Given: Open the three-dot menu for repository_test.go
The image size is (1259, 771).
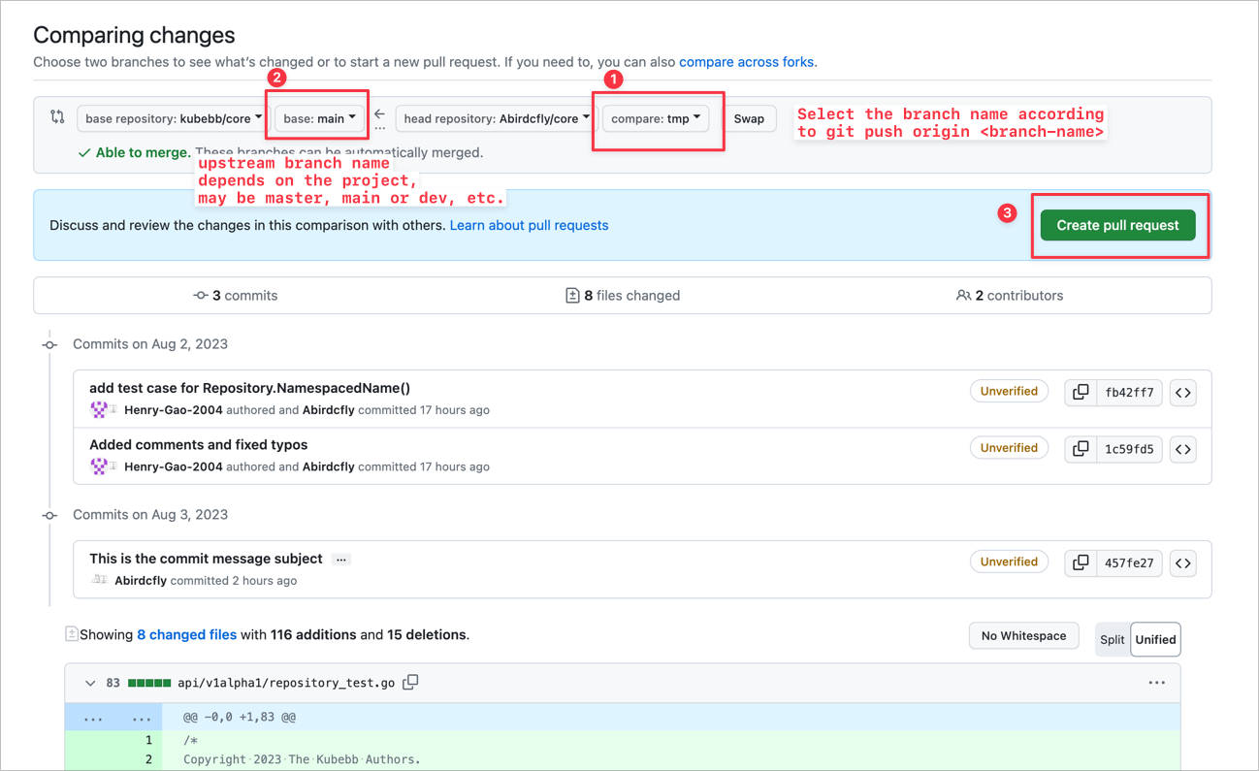Looking at the screenshot, I should [1156, 683].
